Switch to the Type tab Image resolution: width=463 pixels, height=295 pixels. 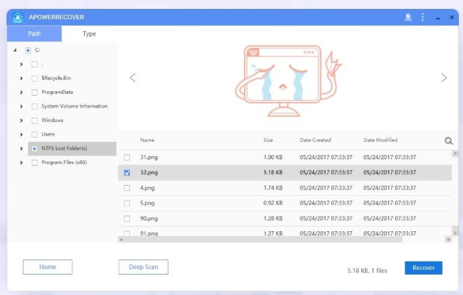pyautogui.click(x=89, y=34)
